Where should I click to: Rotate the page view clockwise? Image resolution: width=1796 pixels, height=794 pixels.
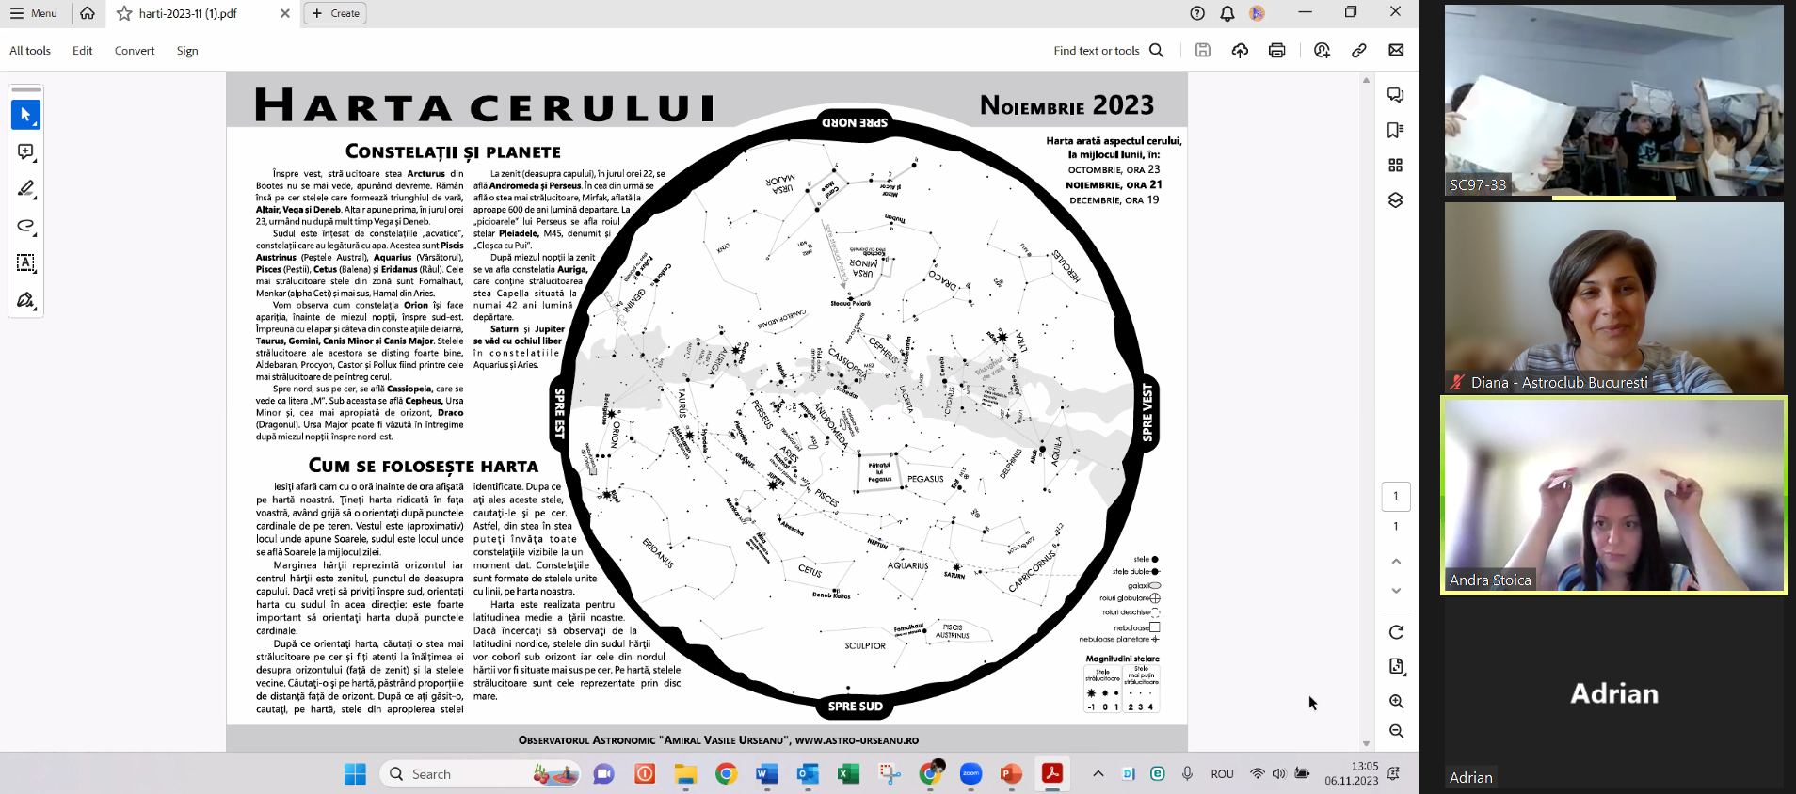[x=1396, y=632]
